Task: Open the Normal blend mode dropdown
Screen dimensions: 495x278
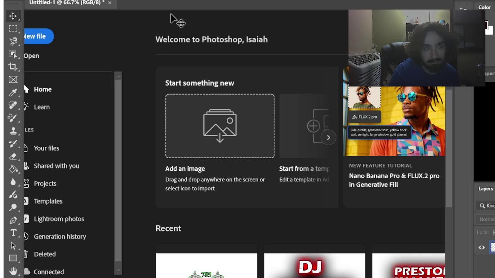Action: pos(486,219)
